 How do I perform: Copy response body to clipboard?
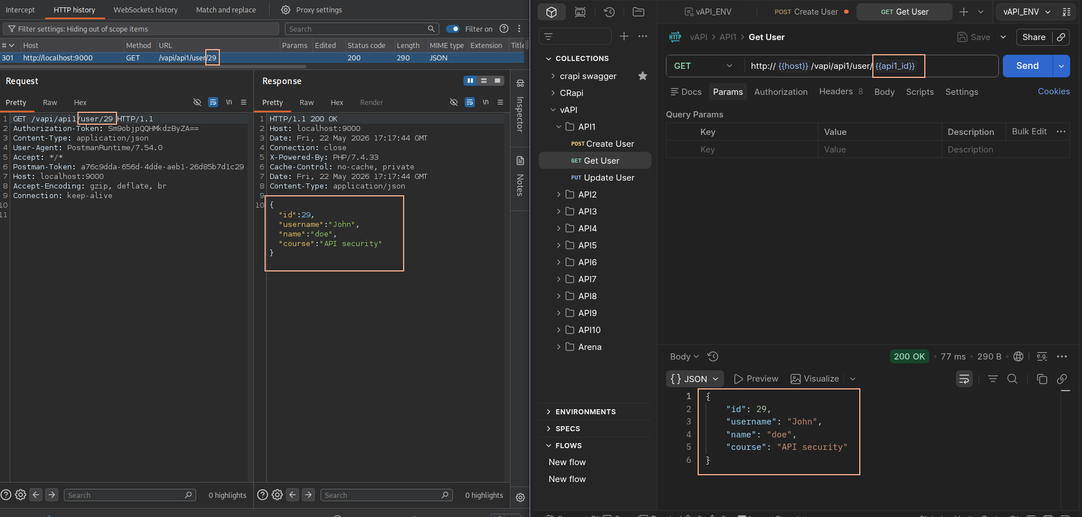(x=1042, y=379)
